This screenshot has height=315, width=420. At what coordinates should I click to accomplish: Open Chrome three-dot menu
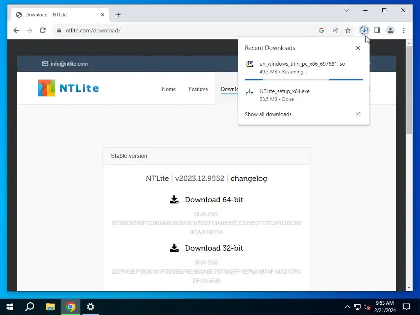click(404, 30)
